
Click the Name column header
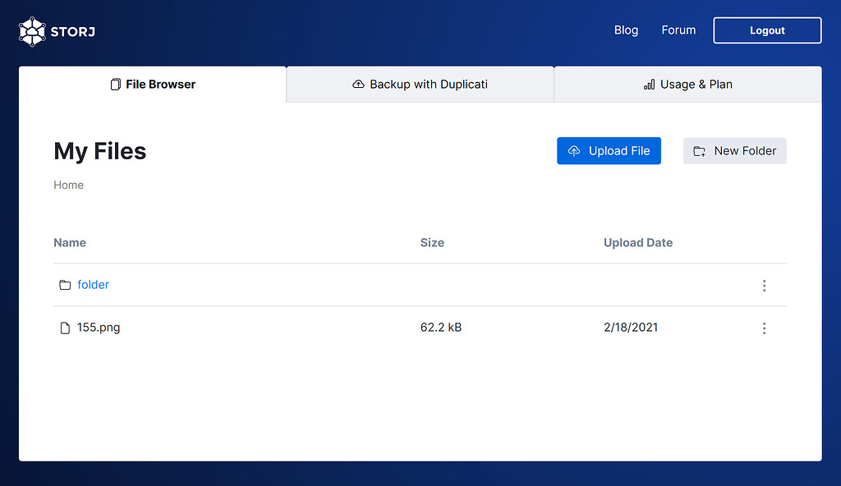(x=70, y=242)
